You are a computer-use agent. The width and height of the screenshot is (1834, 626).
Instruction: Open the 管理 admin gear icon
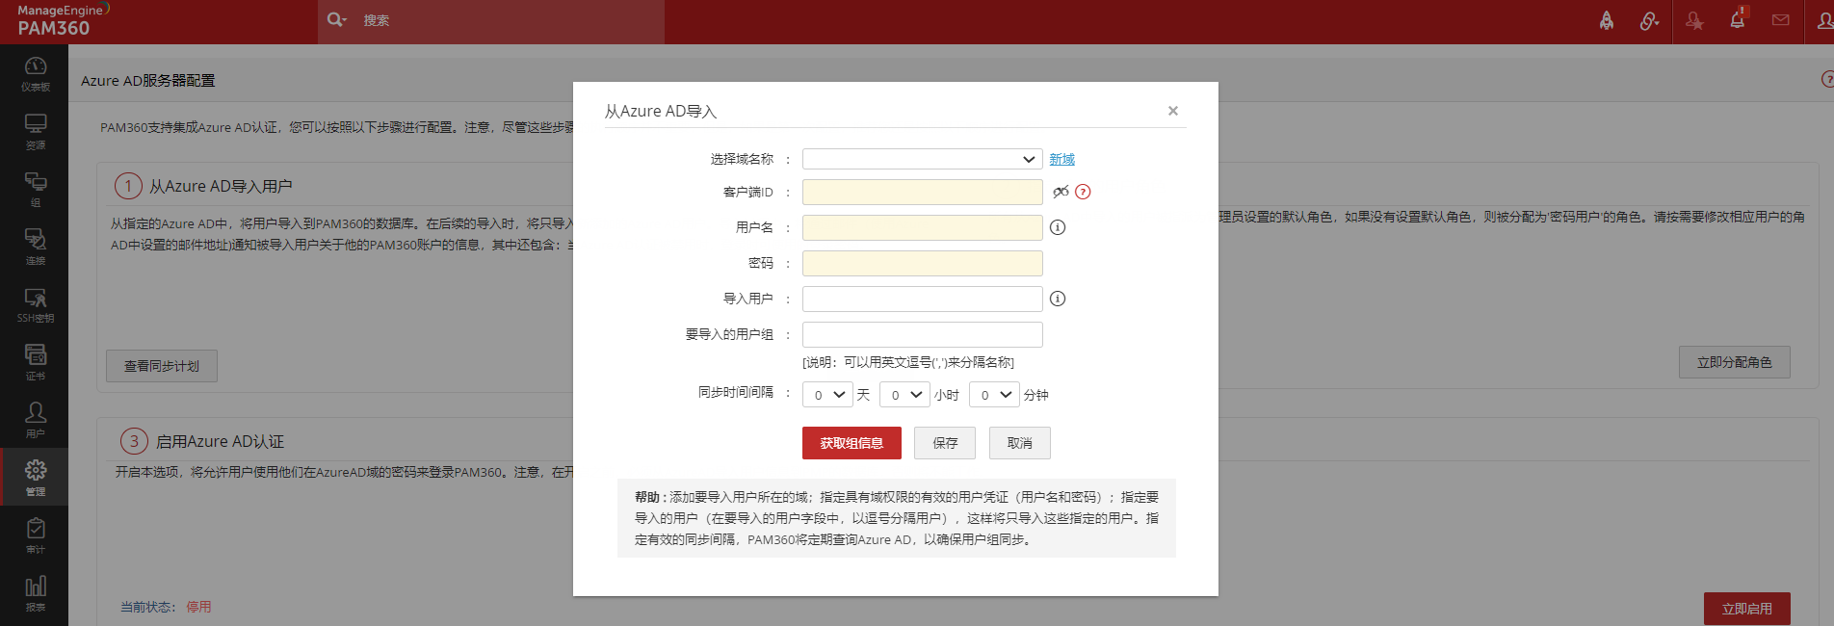click(x=35, y=477)
